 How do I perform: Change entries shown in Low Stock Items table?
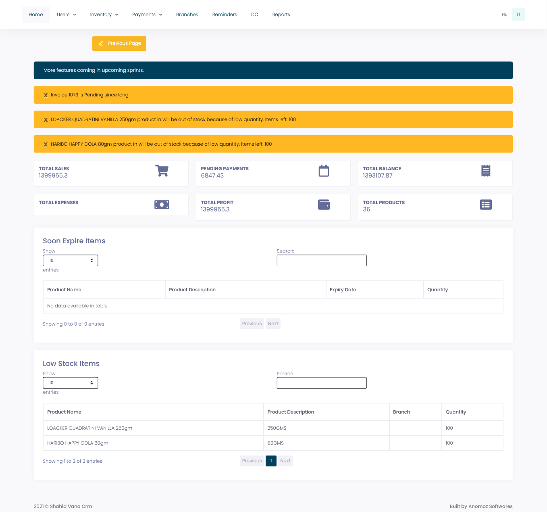[70, 382]
